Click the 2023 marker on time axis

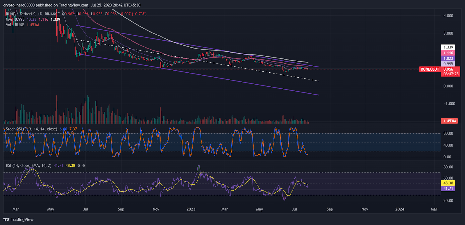pyautogui.click(x=191, y=209)
